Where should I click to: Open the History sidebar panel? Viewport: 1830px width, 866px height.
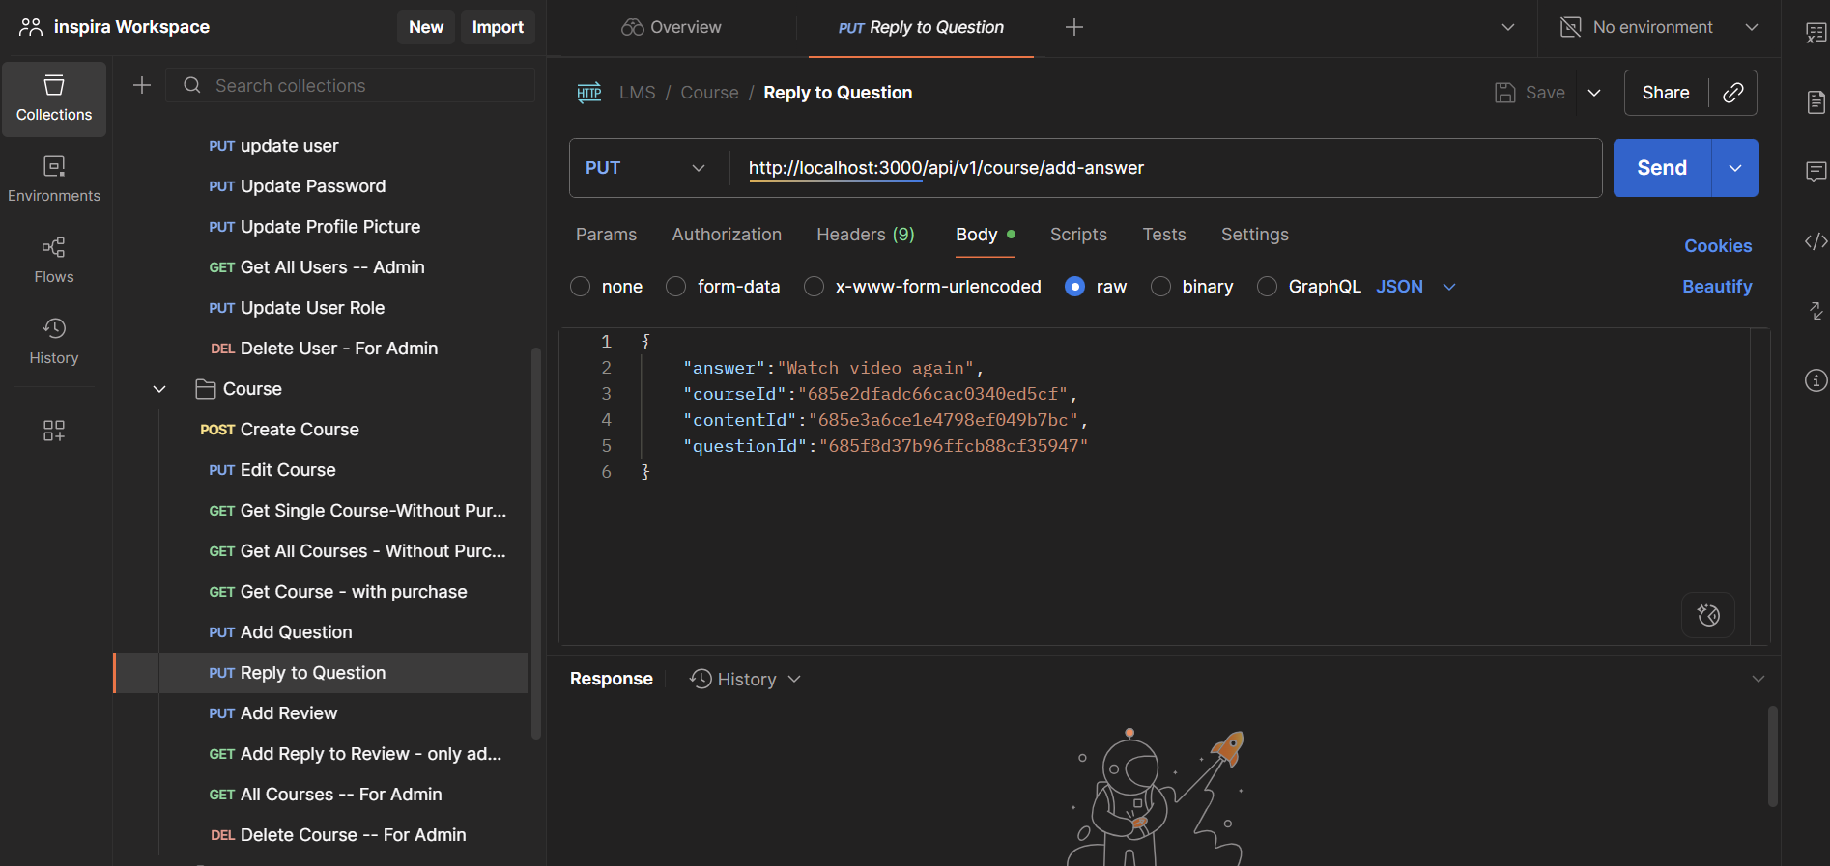[x=54, y=342]
